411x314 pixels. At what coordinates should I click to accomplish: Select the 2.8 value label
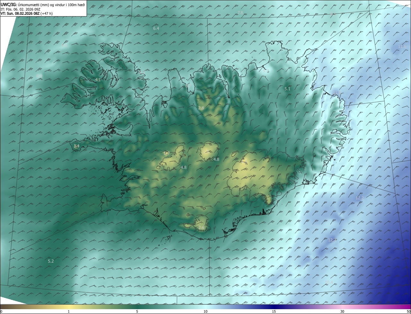(x=201, y=108)
